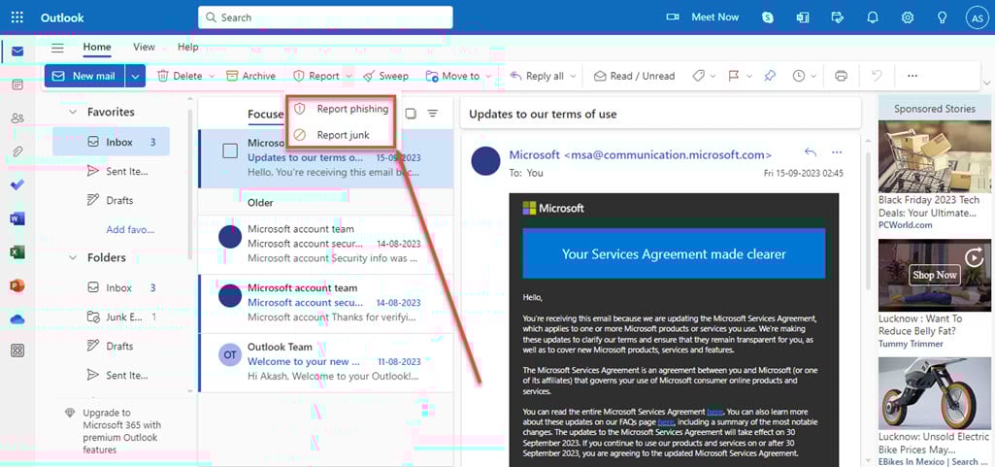Screen dimensions: 995x467
Task: Open Sent Items under Favorites
Action: pyautogui.click(x=117, y=171)
